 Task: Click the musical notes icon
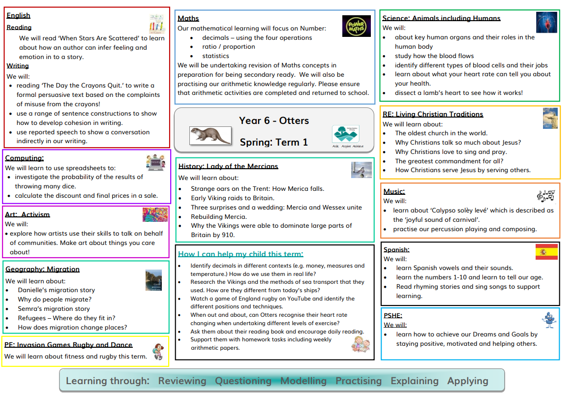click(x=545, y=196)
